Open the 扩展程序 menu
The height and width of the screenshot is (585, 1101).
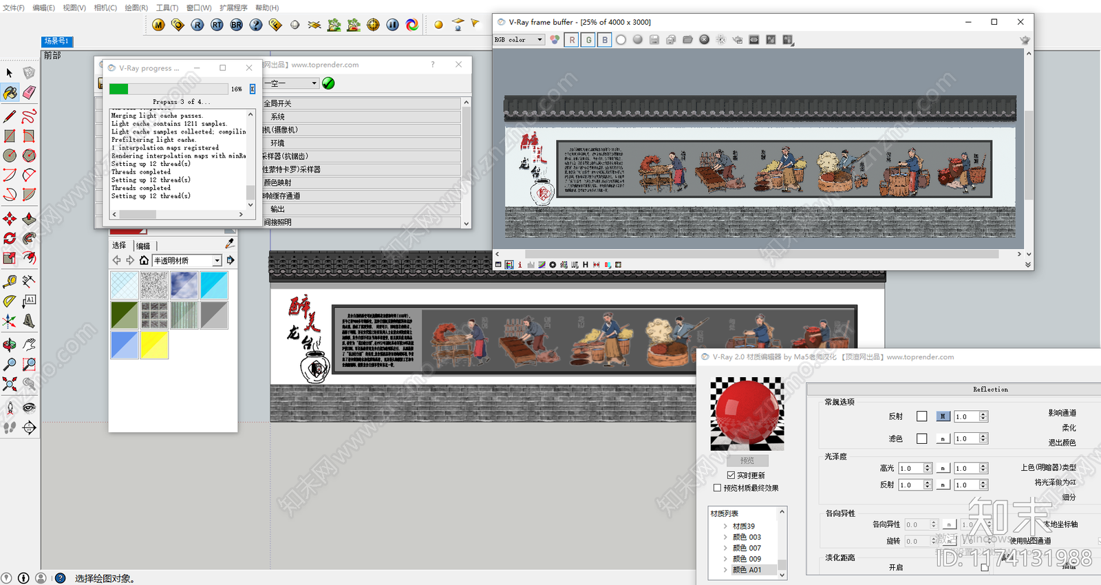point(233,8)
